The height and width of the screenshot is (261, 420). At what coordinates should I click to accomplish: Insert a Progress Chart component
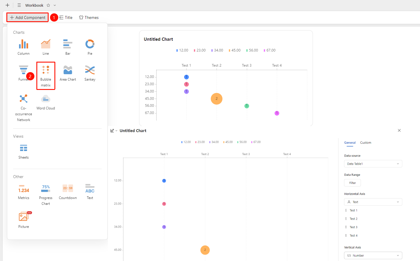[46, 194]
